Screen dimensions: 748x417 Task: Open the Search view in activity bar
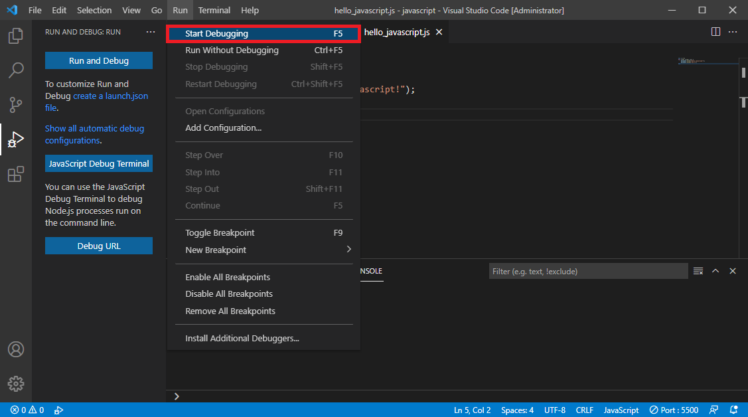pyautogui.click(x=16, y=70)
